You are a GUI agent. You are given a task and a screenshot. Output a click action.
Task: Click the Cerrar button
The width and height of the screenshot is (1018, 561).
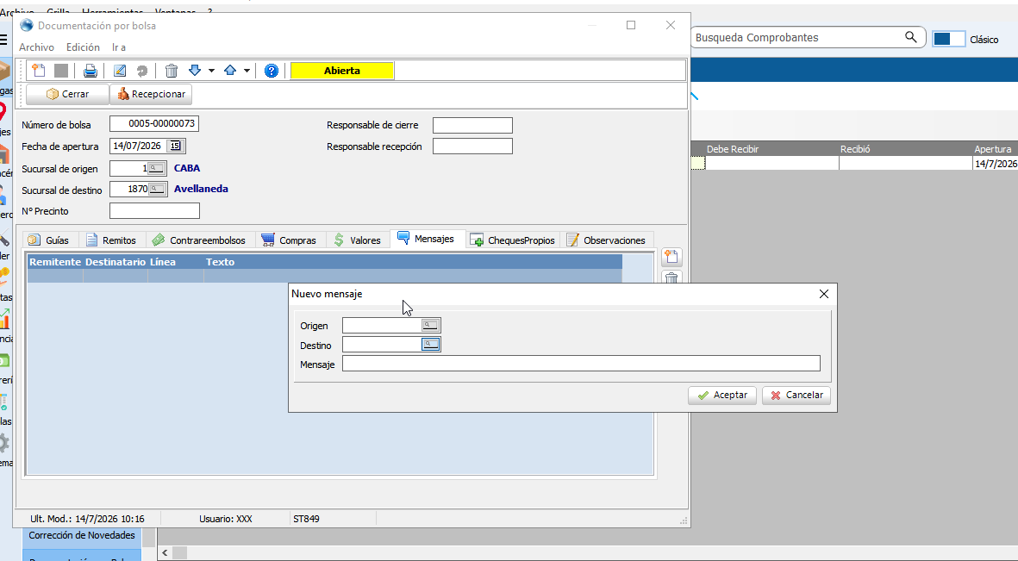tap(67, 94)
